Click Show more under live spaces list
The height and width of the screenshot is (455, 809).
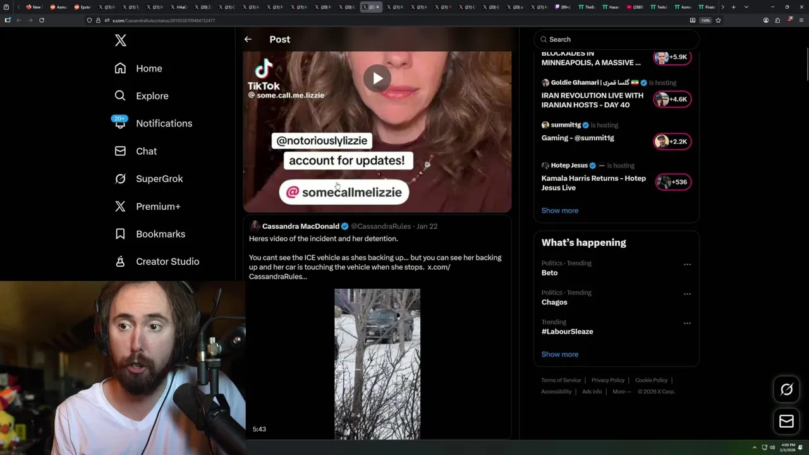559,210
